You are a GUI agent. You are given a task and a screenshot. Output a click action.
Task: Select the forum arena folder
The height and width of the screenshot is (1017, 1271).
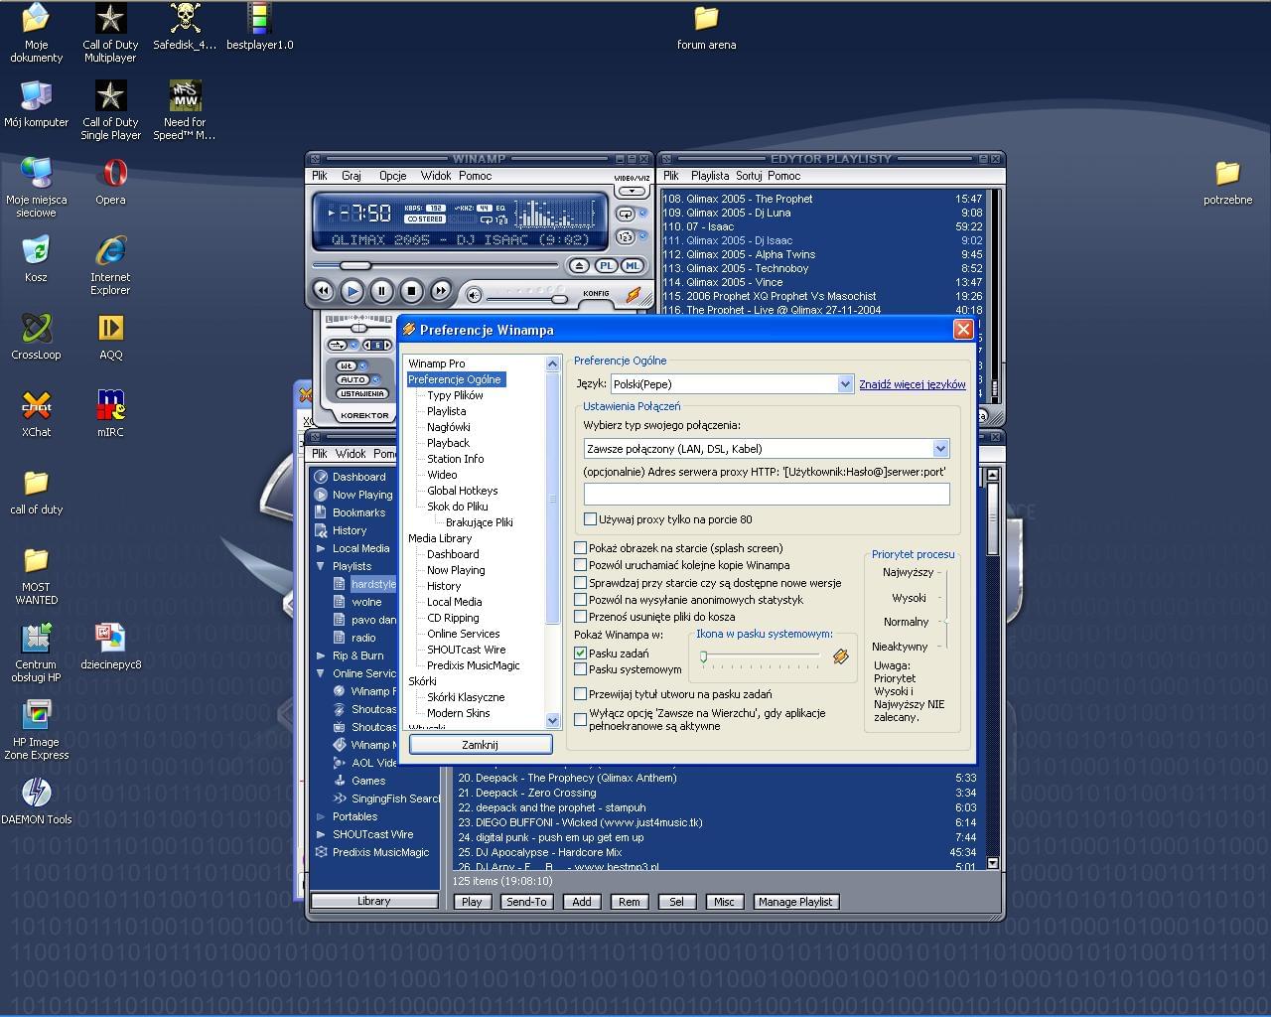click(706, 27)
